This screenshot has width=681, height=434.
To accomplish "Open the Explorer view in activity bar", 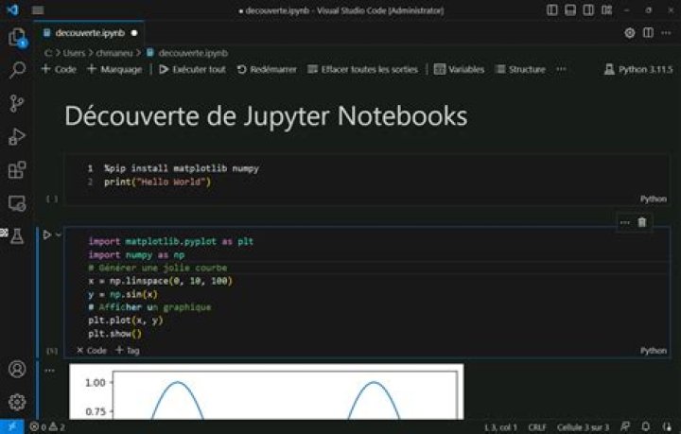I will [x=17, y=37].
